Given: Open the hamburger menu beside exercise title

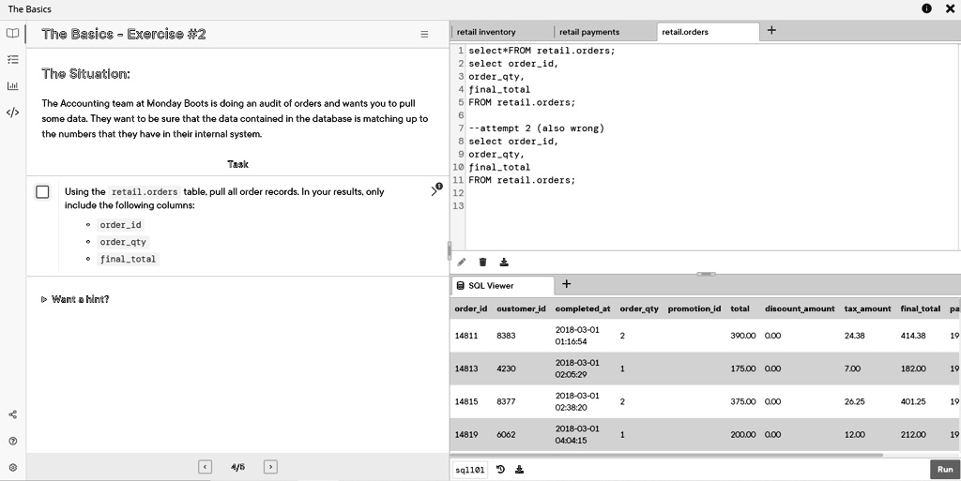Looking at the screenshot, I should tap(423, 34).
